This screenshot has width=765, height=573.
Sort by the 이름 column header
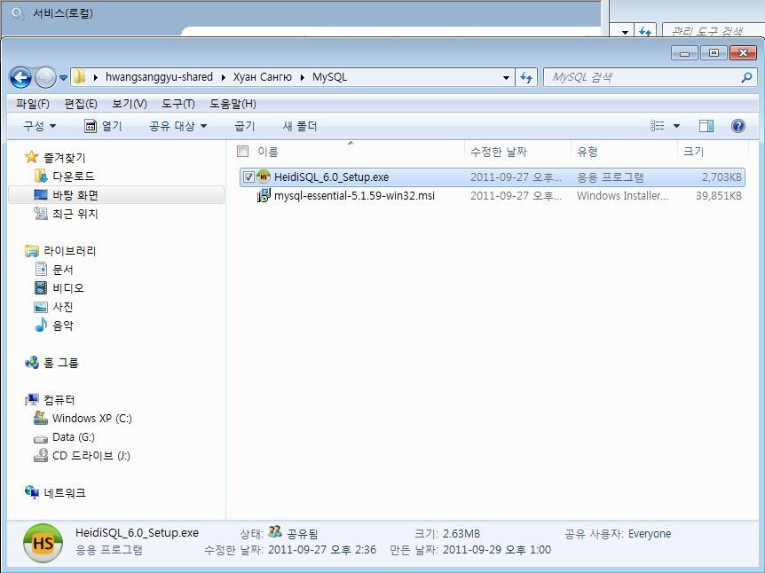(x=268, y=152)
